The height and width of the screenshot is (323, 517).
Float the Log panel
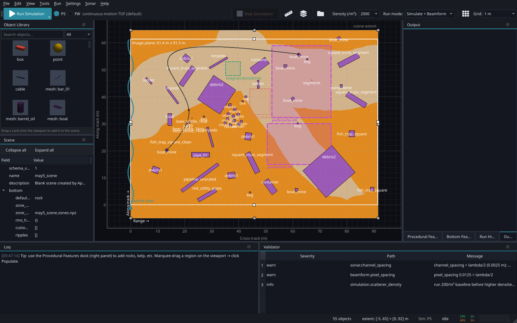(x=249, y=247)
